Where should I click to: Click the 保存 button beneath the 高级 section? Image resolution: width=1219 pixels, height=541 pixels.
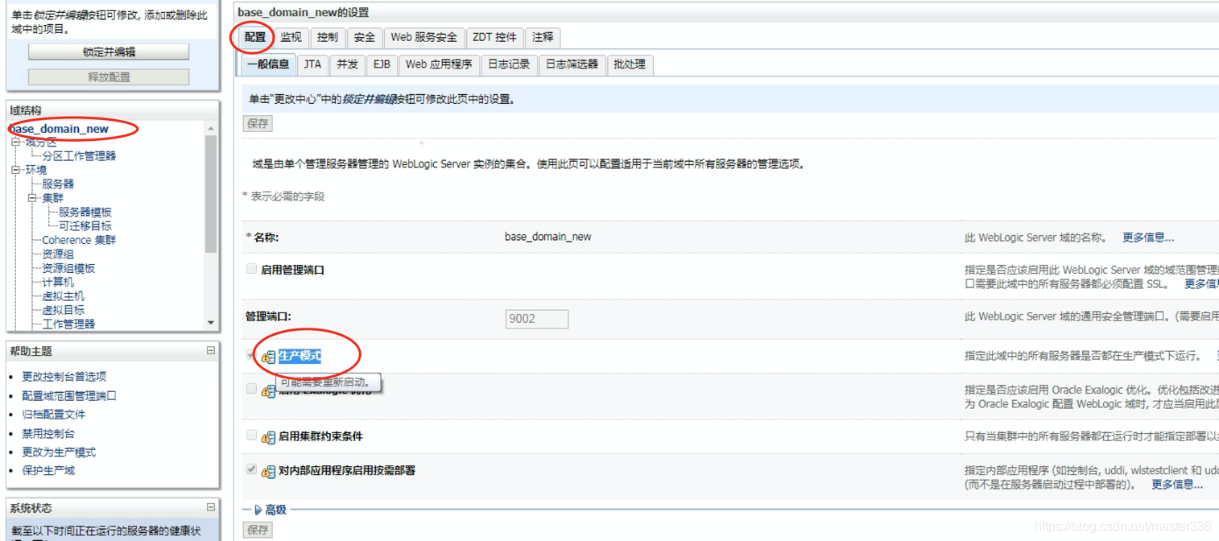pos(258,530)
